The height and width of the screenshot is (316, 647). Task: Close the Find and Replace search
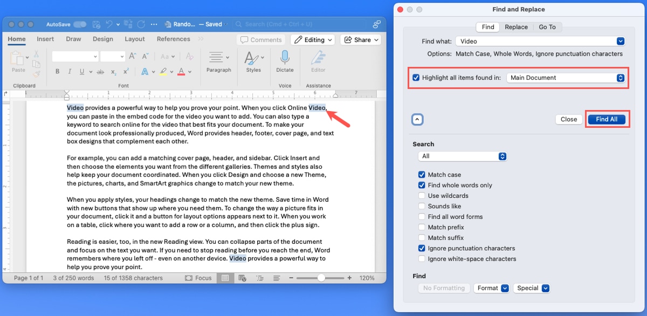point(568,119)
